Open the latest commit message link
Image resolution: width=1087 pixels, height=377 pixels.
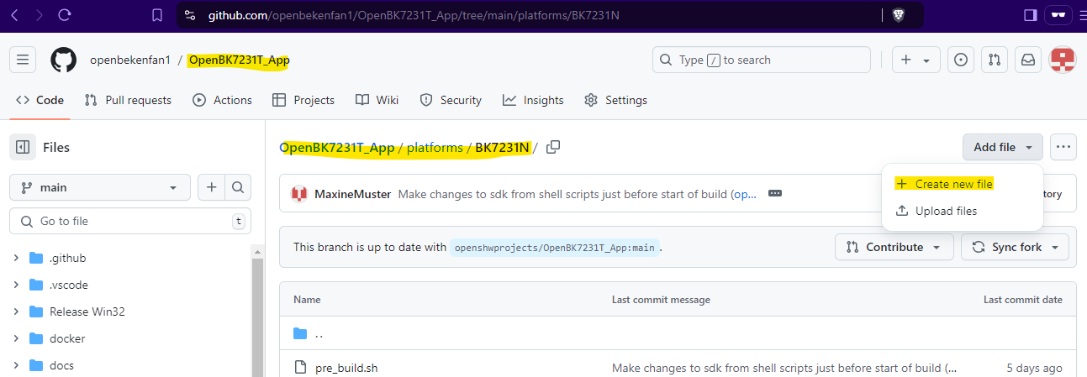(578, 194)
